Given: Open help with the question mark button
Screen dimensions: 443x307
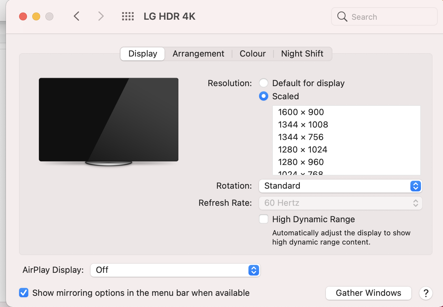Looking at the screenshot, I should (426, 293).
